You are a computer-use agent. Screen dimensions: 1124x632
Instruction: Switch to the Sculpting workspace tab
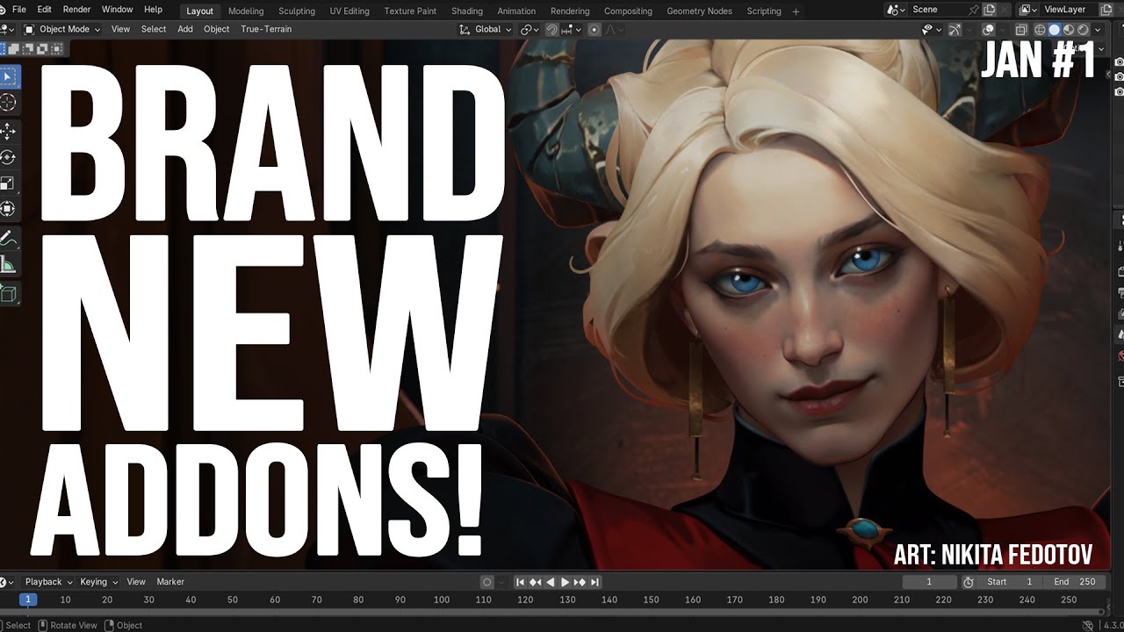pyautogui.click(x=297, y=11)
